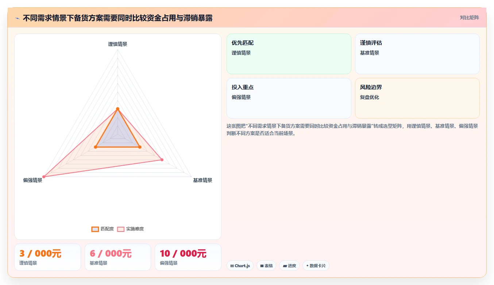Click the 匹配度 point on lower-left axis

[x=95, y=147]
